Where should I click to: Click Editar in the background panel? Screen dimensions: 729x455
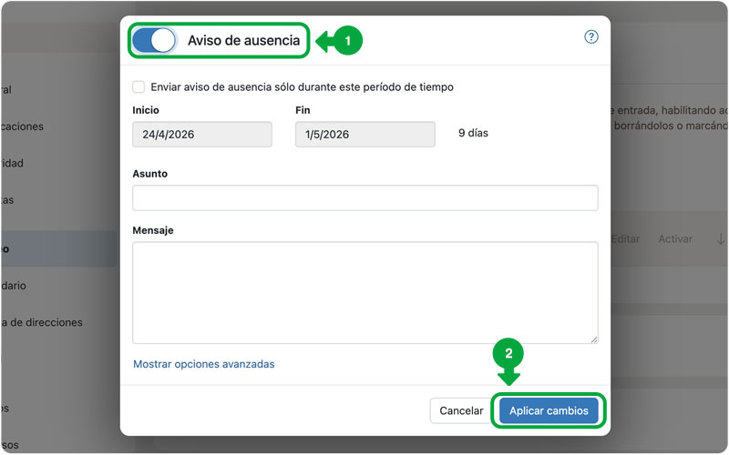tap(625, 239)
